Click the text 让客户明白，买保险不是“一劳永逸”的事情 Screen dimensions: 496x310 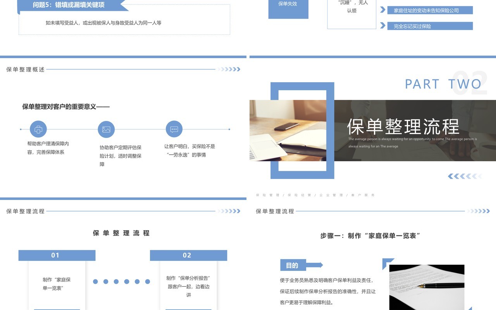pos(189,151)
